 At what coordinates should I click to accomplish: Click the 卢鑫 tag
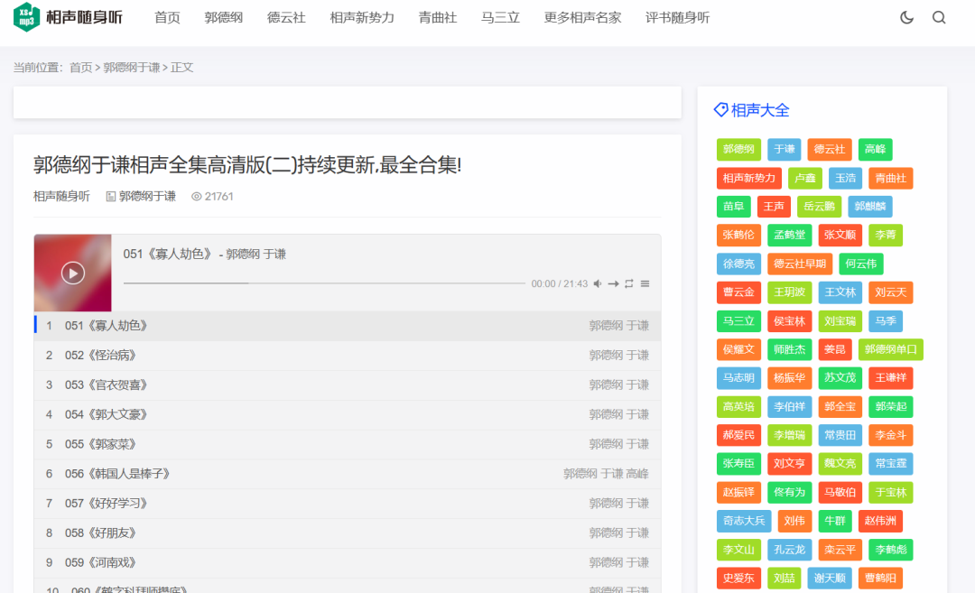tap(804, 179)
